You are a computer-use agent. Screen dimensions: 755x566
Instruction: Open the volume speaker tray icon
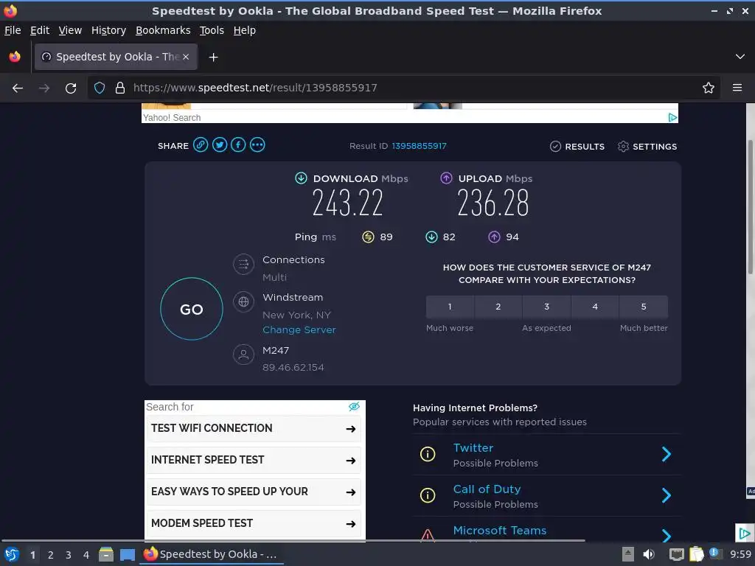pos(649,554)
